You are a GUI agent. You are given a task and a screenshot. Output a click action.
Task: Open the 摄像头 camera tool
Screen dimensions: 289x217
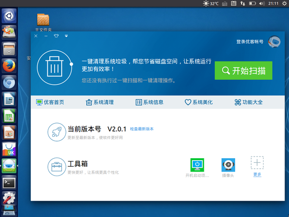[x=228, y=165]
